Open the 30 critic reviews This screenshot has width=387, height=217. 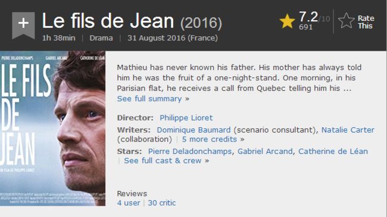point(162,203)
